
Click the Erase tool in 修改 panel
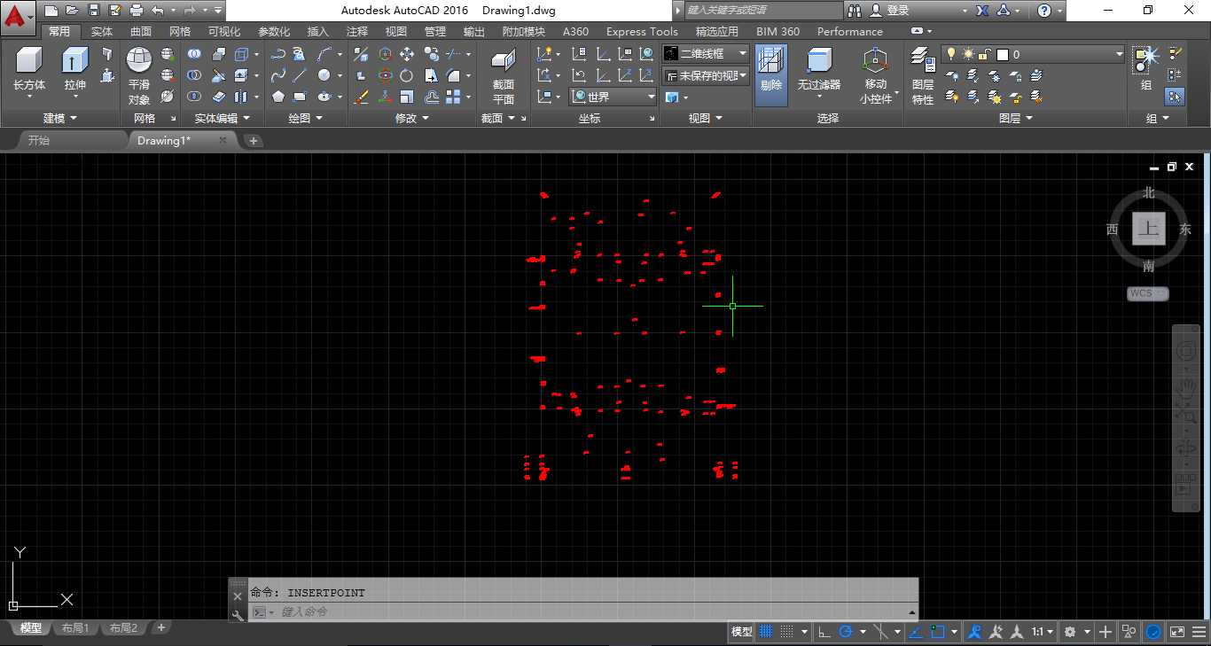[x=361, y=97]
